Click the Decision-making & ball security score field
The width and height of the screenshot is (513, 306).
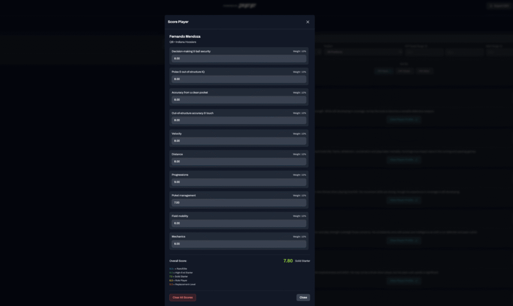point(238,59)
